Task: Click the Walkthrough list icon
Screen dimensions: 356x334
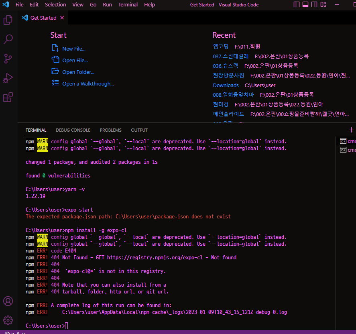Action: tap(55, 83)
